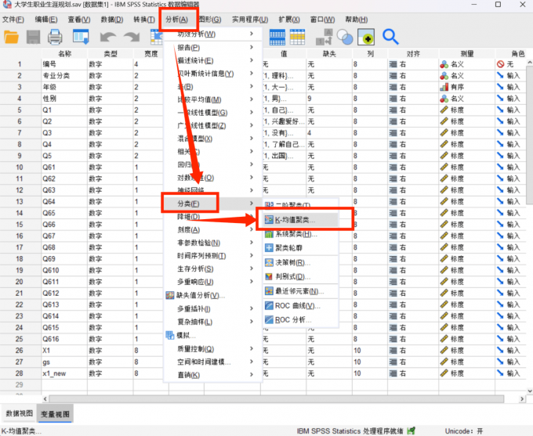Click the magnifier Search toolbar icon
Screen dimensions: 533x436
(x=390, y=37)
